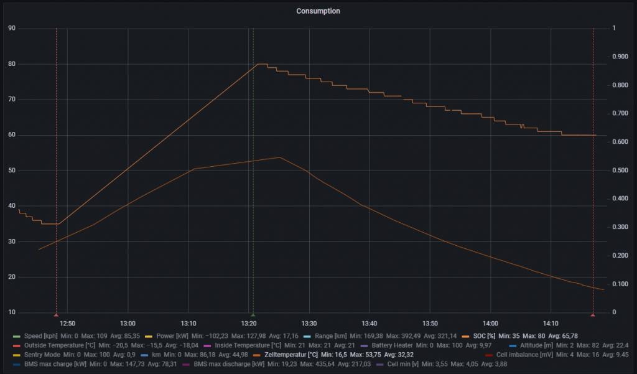Click the first red annotation marker near 12:50
The width and height of the screenshot is (637, 374).
[56, 315]
